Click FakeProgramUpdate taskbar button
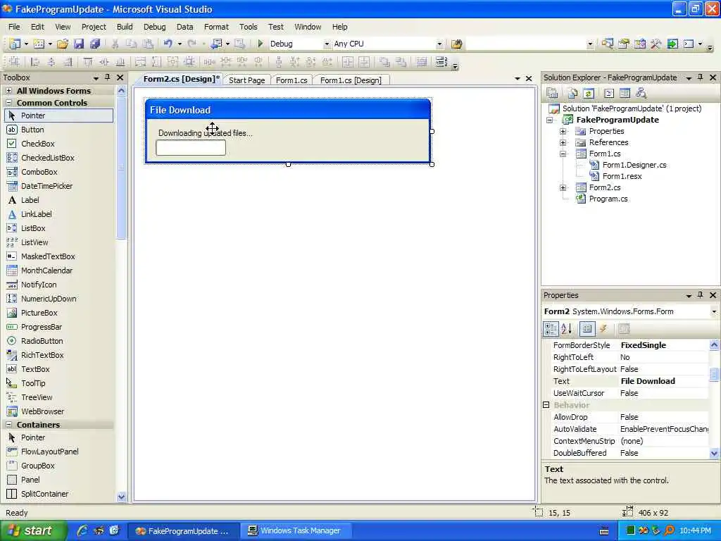721x541 pixels. pos(184,530)
